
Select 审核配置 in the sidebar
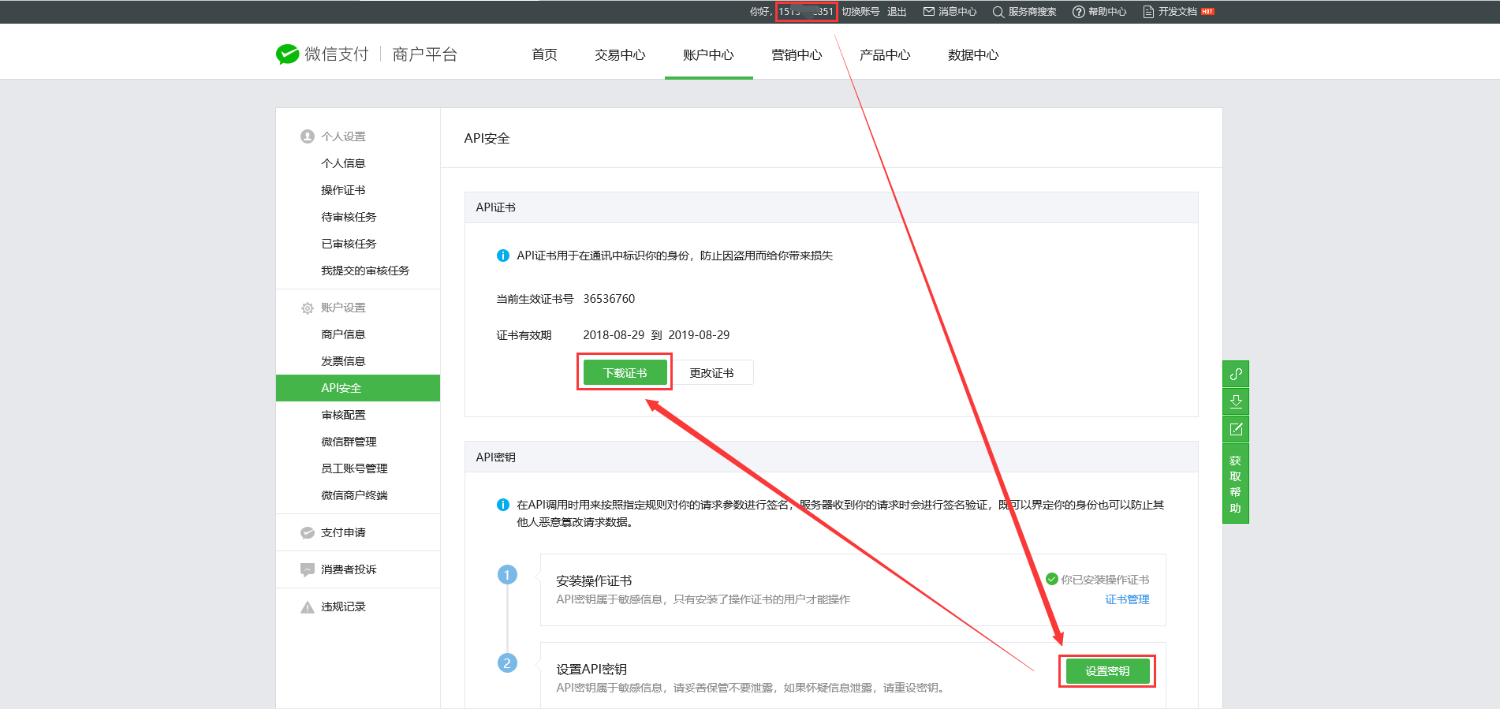click(343, 415)
